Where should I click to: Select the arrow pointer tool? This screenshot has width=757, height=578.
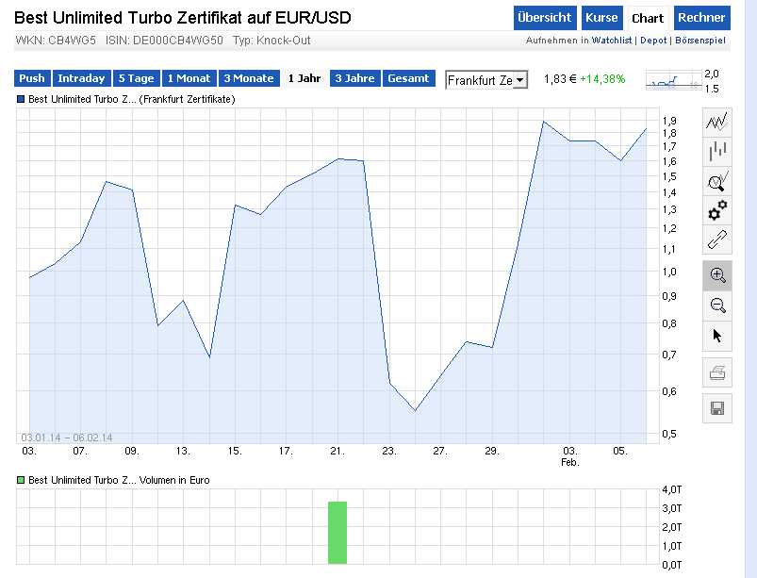[x=717, y=335]
